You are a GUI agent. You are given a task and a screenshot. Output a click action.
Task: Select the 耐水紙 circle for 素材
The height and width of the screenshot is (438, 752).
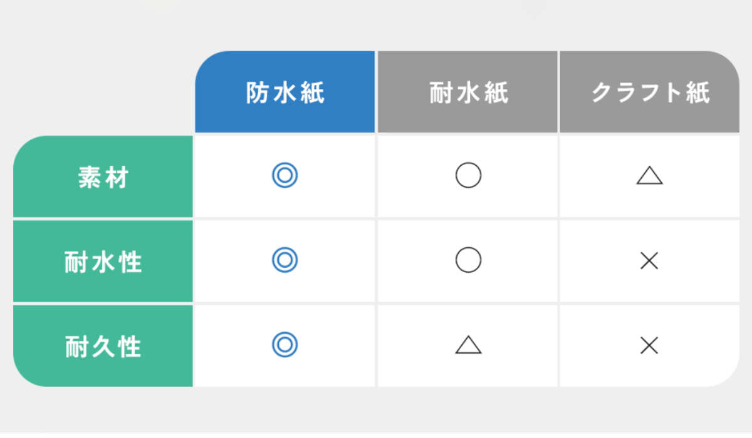click(x=468, y=176)
